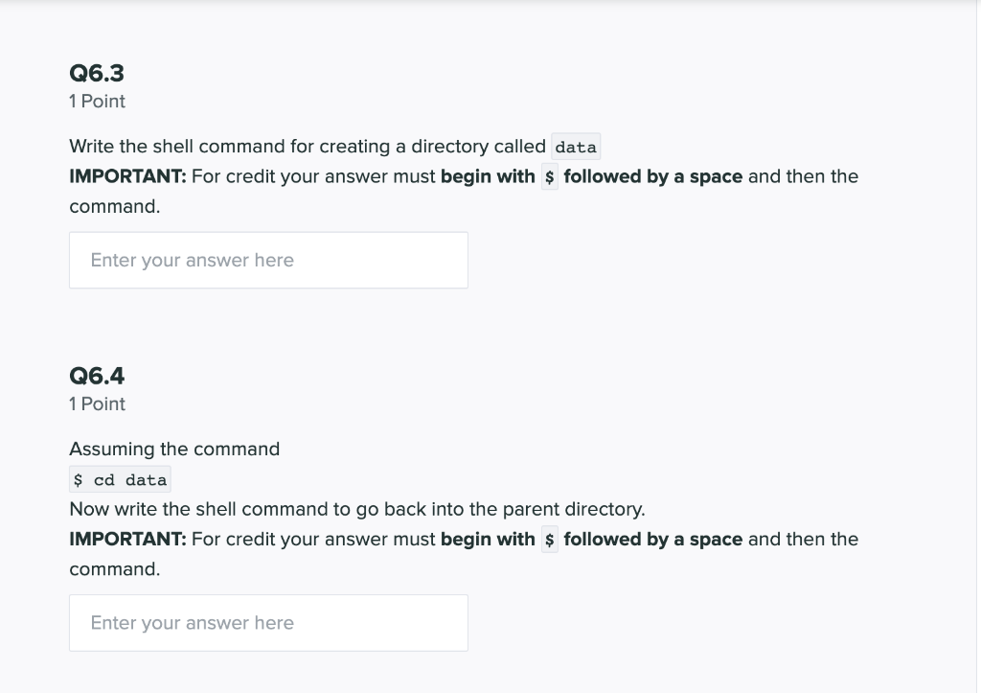Click the "$ cd data" code snippet
The image size is (981, 693).
tap(120, 480)
